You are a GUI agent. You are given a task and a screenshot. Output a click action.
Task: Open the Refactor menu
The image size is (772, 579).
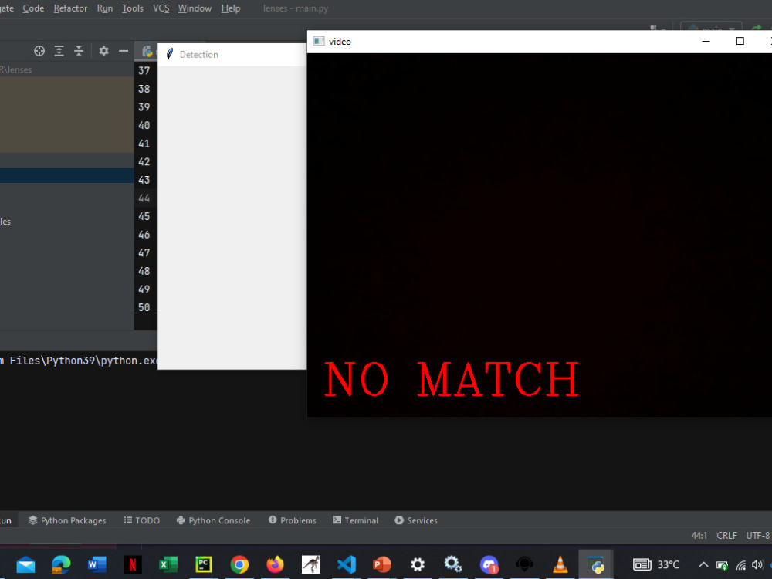[69, 8]
